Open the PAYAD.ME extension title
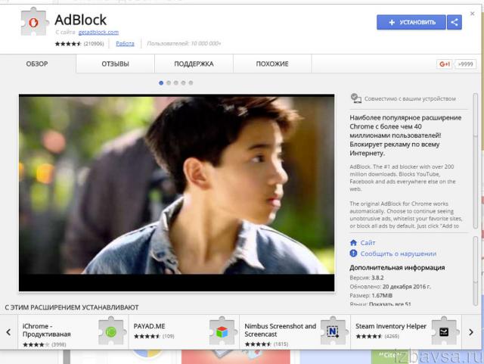The width and height of the screenshot is (484, 364). (x=150, y=326)
